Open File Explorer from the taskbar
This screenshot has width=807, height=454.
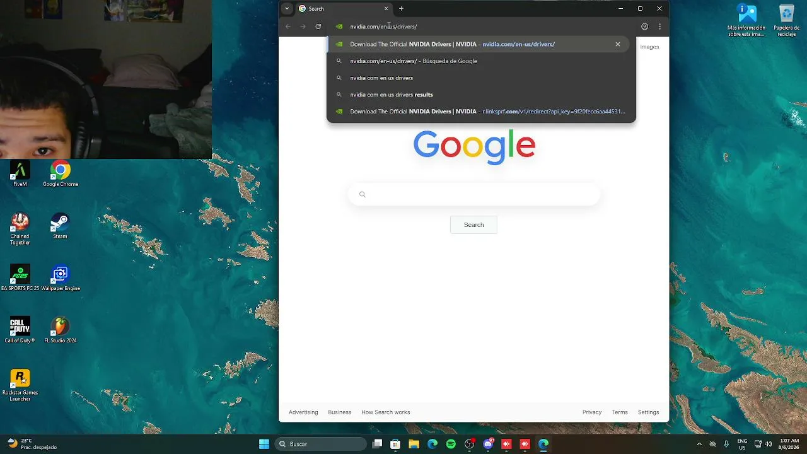[414, 444]
